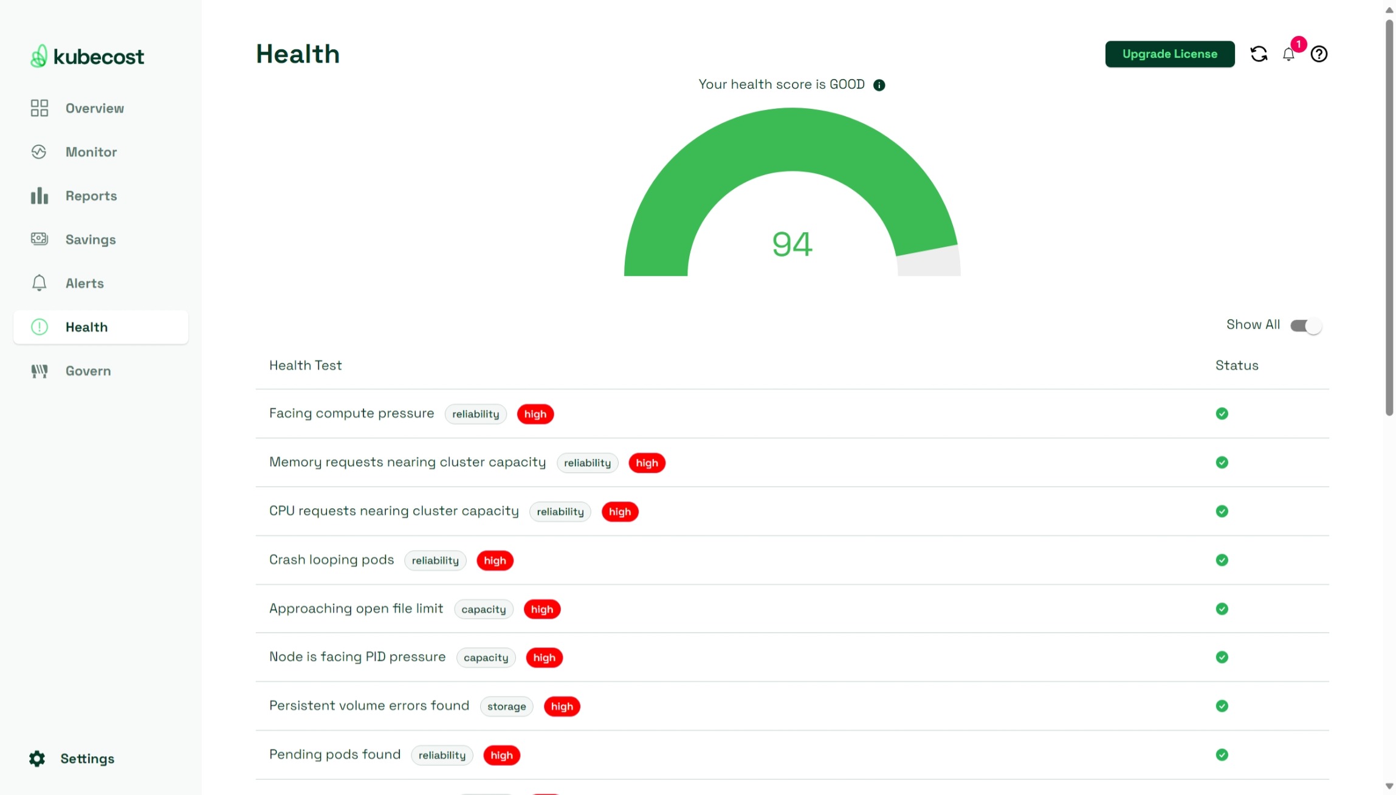1396x795 pixels.
Task: Toggle the green status check for Crash looping pods
Action: 1222,560
